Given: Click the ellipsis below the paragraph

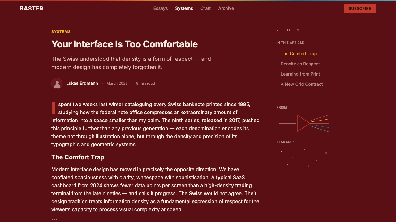Looking at the screenshot, I should coord(54,219).
